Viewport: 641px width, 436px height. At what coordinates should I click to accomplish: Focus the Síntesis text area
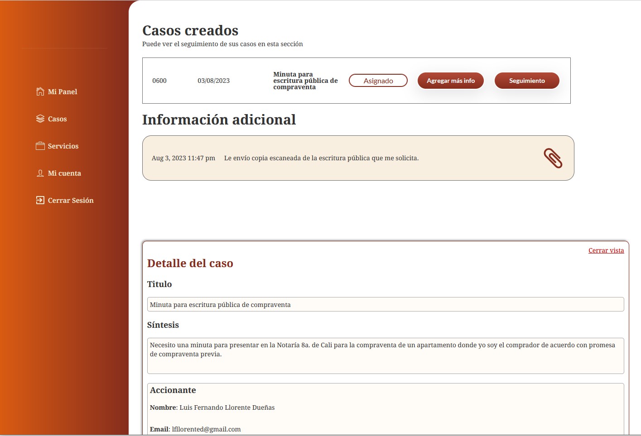coord(385,355)
